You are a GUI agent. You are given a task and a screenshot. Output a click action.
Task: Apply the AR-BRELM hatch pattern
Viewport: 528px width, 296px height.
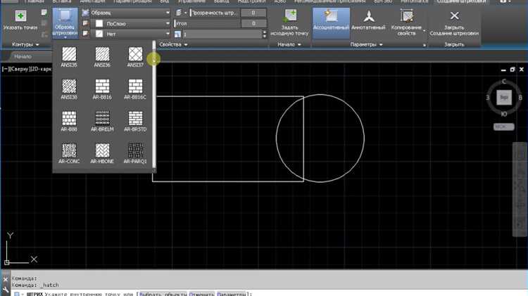[102, 119]
